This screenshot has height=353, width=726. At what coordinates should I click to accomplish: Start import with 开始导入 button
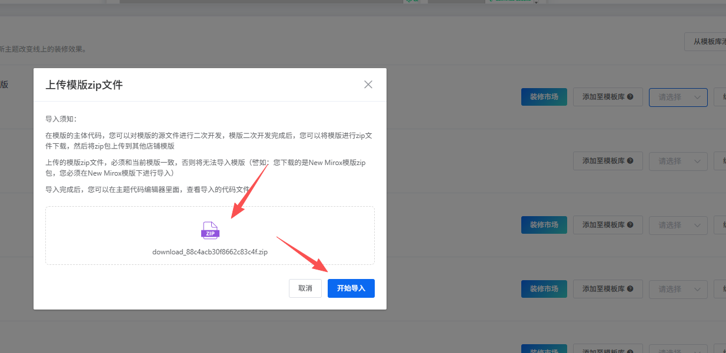click(x=351, y=288)
